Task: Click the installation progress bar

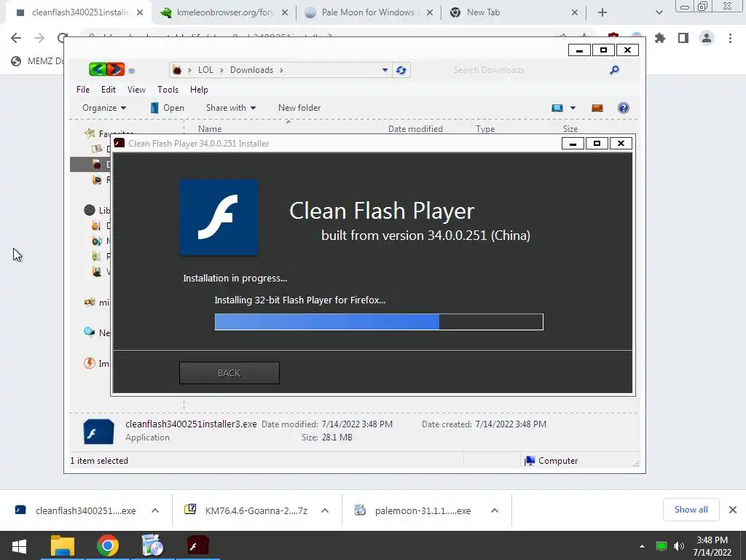Action: pos(379,322)
